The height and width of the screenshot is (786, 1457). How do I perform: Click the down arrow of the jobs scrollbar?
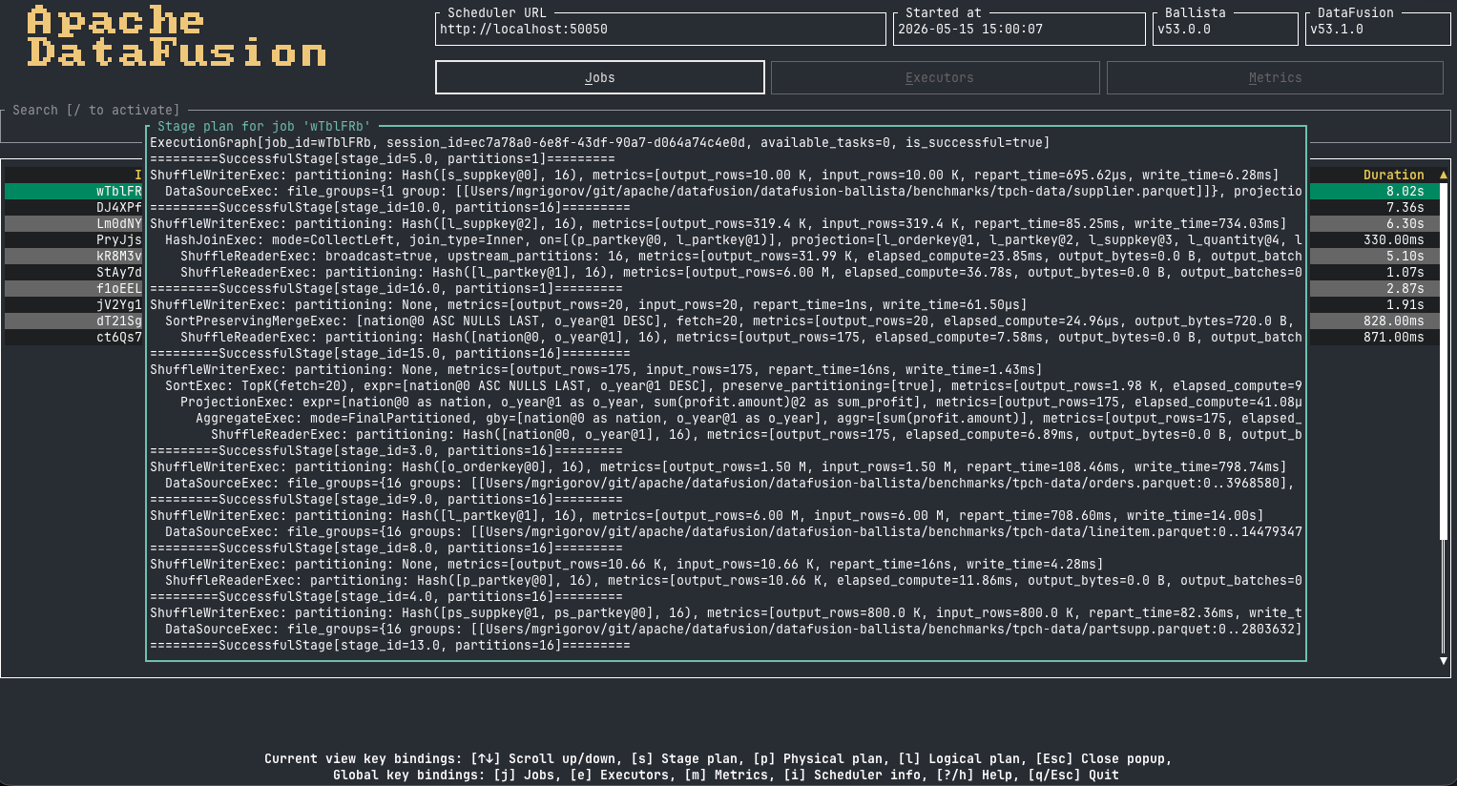click(x=1444, y=660)
